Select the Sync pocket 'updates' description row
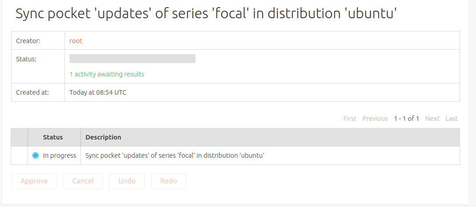Image resolution: width=476 pixels, height=207 pixels. coord(175,155)
